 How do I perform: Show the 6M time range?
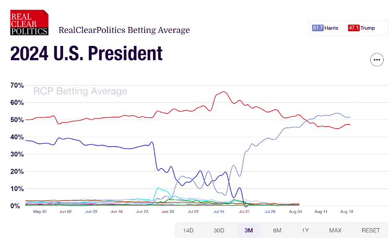click(x=277, y=230)
